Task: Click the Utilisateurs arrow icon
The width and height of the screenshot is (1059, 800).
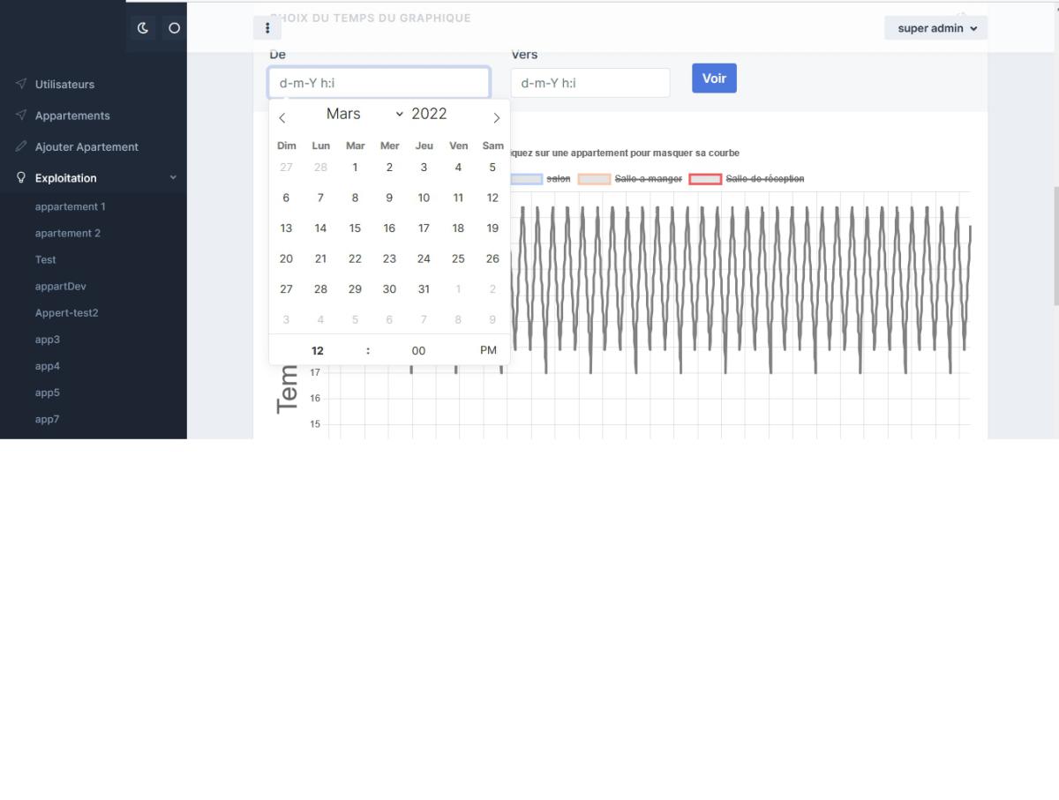Action: tap(21, 84)
